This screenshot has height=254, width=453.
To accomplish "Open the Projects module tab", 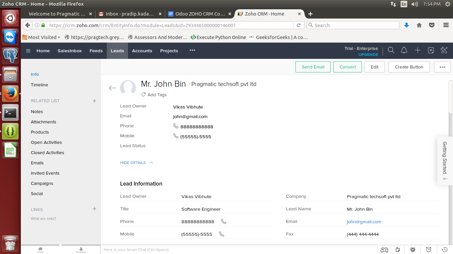I will 169,51.
